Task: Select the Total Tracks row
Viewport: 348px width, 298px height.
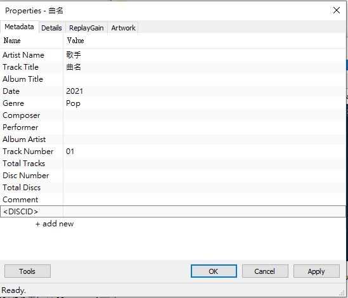Action: coord(172,164)
